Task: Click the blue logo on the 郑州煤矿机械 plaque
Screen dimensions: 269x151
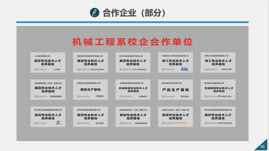Action: coord(58,123)
